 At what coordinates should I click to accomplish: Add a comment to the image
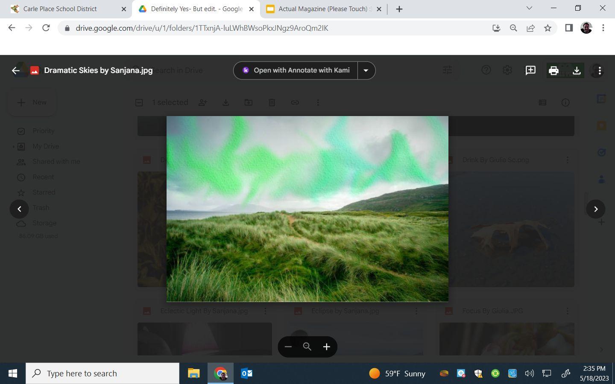[x=530, y=70]
